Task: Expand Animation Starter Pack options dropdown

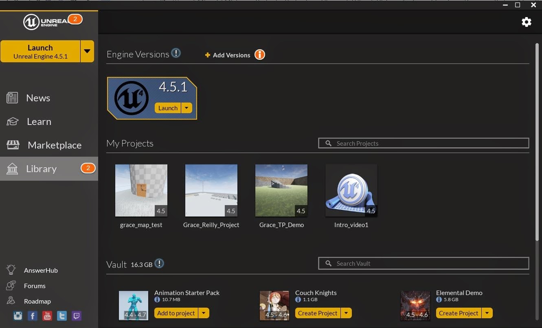Action: pyautogui.click(x=204, y=313)
